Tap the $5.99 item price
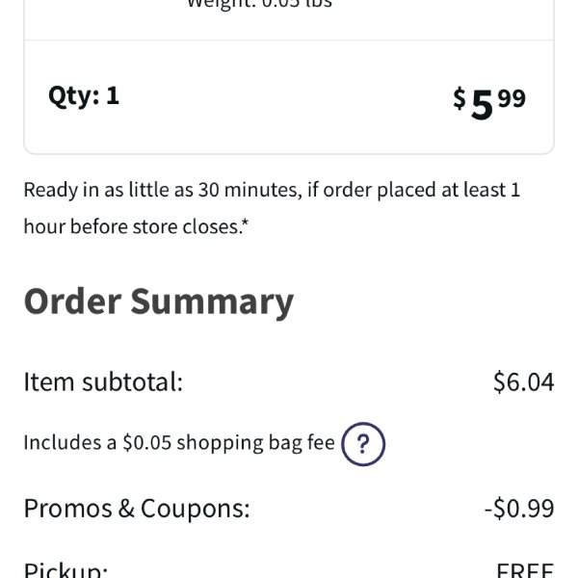 (489, 104)
